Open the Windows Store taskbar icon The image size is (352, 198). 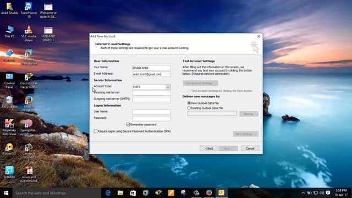pos(133,193)
